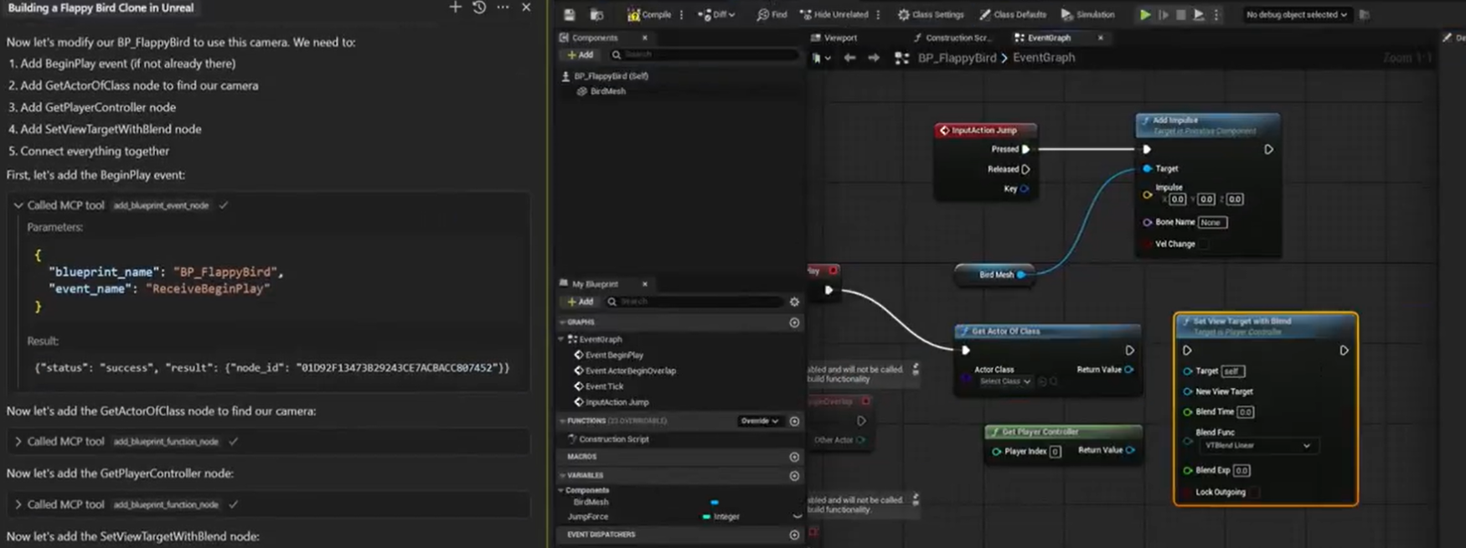Viewport: 1466px width, 548px height.
Task: Select BirdMesh component in Components tree
Action: (607, 91)
